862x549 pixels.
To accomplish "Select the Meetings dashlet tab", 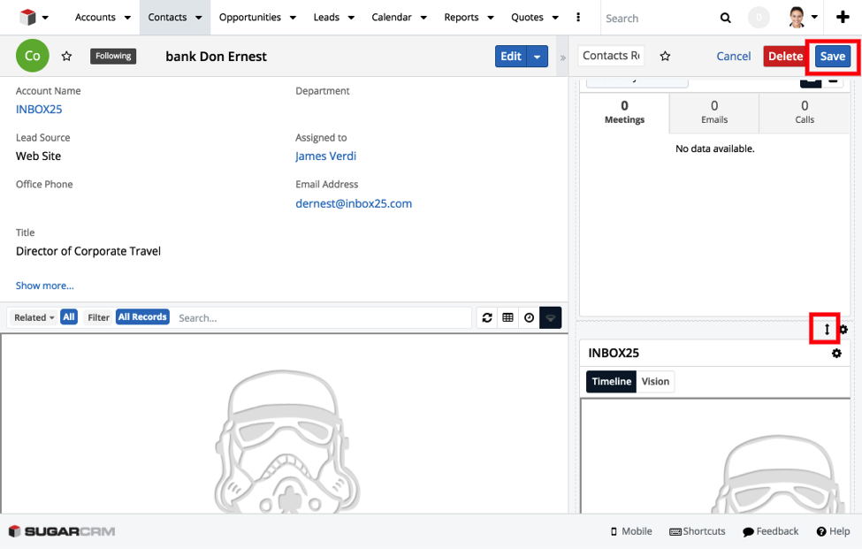I will (624, 112).
